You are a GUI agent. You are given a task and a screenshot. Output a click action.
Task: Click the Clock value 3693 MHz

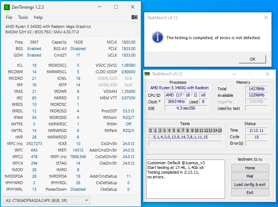(176, 102)
